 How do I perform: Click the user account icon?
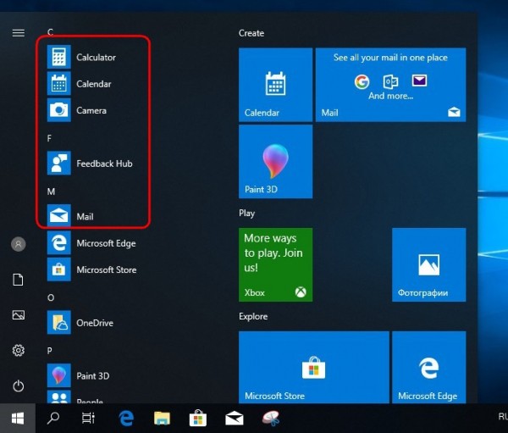coord(19,244)
